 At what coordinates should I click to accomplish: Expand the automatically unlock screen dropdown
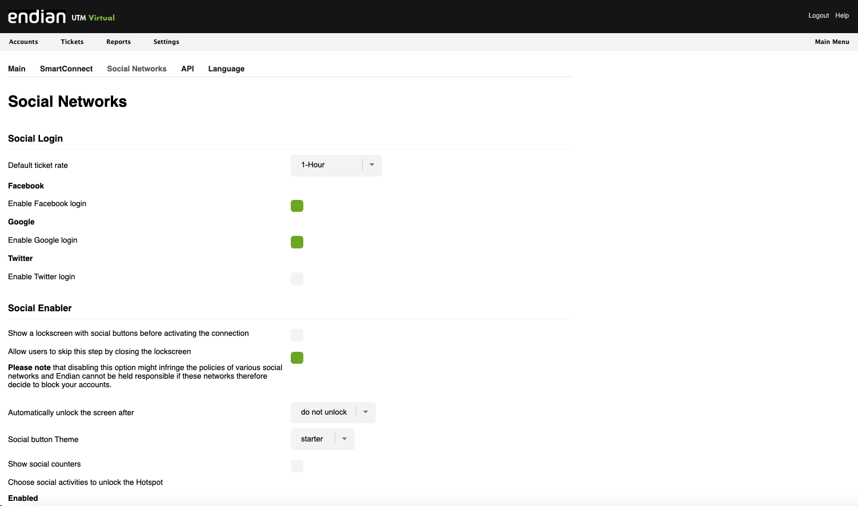point(333,412)
